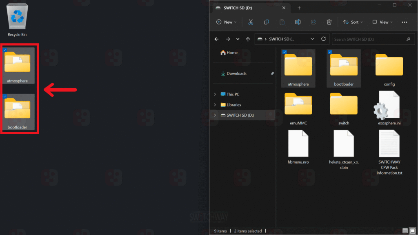Open the Sort dropdown menu
The height and width of the screenshot is (235, 418).
tap(353, 22)
